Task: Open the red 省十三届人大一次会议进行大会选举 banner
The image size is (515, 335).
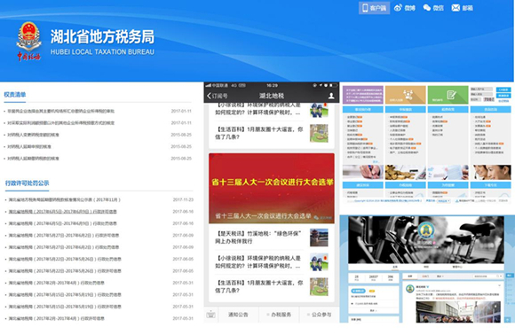Action: 272,189
